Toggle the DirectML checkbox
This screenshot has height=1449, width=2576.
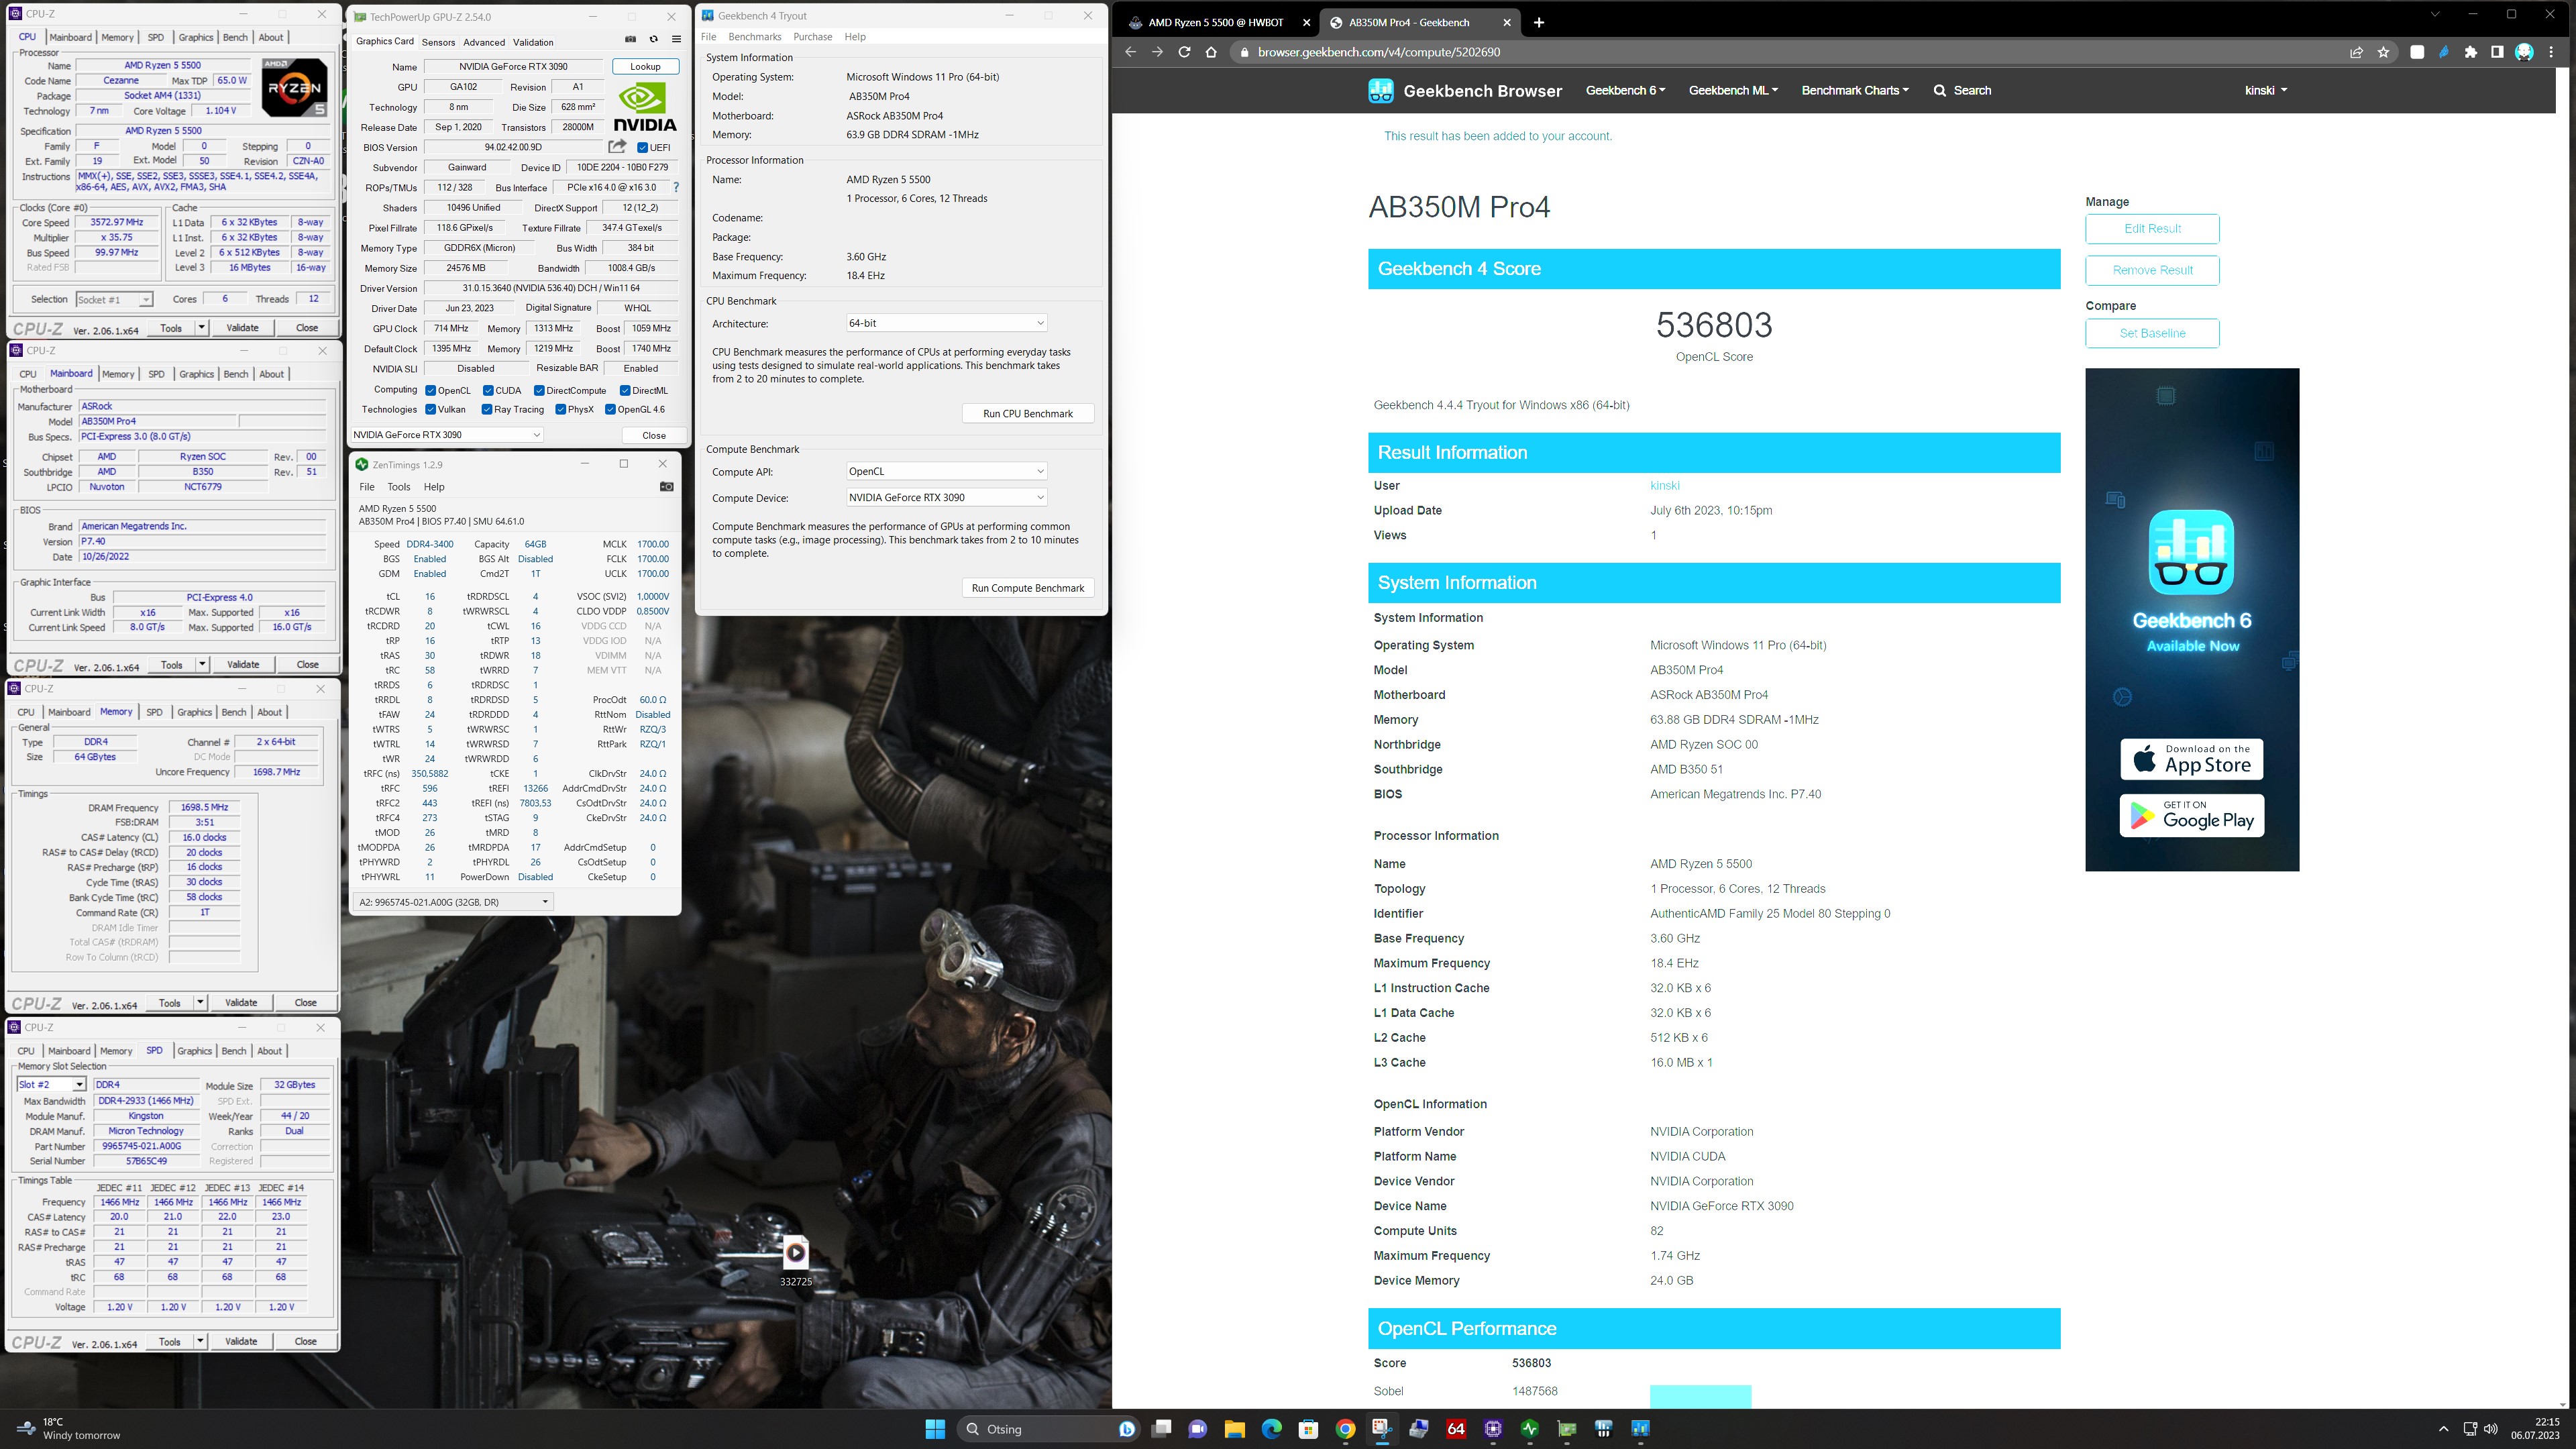click(625, 390)
